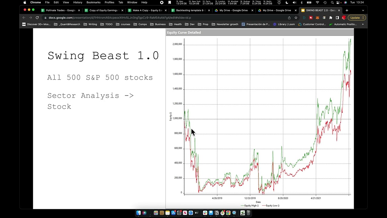Open System Preferences in the Dock

[x=179, y=213]
